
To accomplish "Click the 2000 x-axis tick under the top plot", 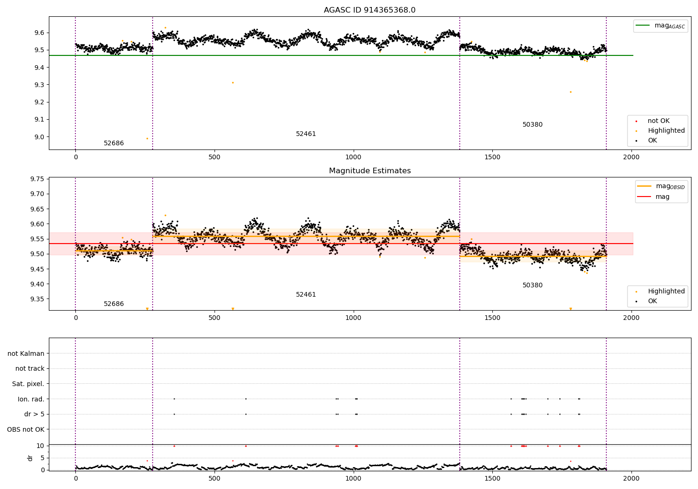I will (x=631, y=157).
